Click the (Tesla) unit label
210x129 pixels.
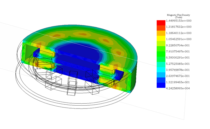179,17
